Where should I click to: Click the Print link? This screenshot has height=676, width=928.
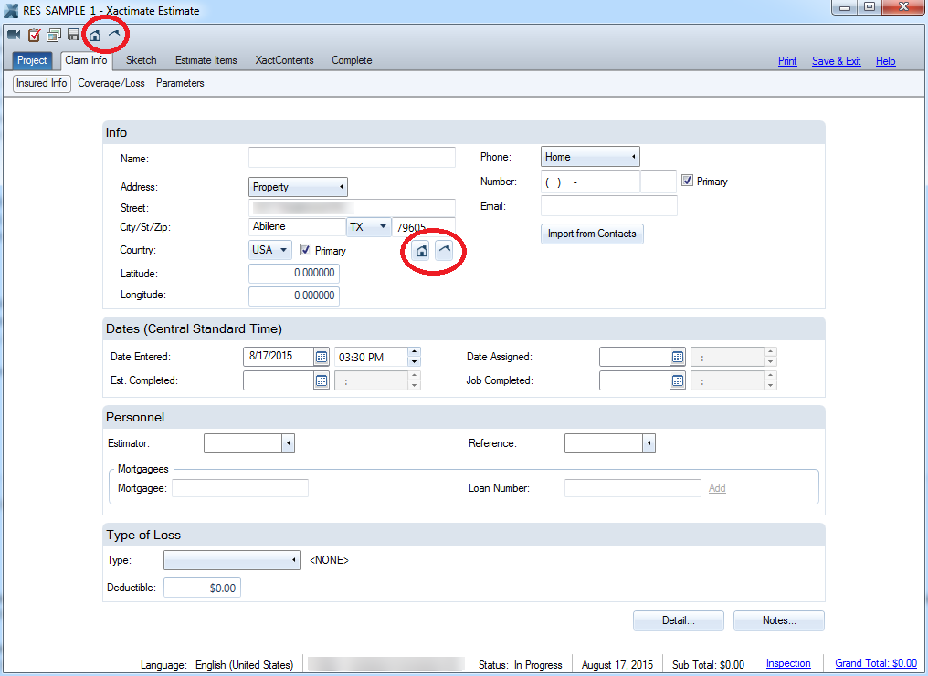tap(787, 61)
